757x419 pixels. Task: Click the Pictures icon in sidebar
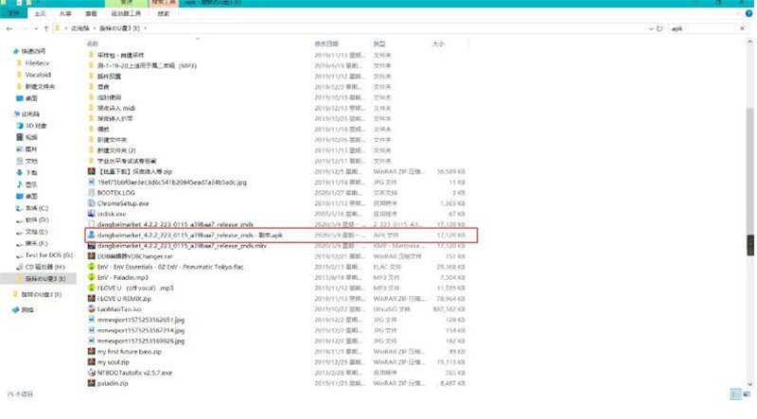click(20, 149)
